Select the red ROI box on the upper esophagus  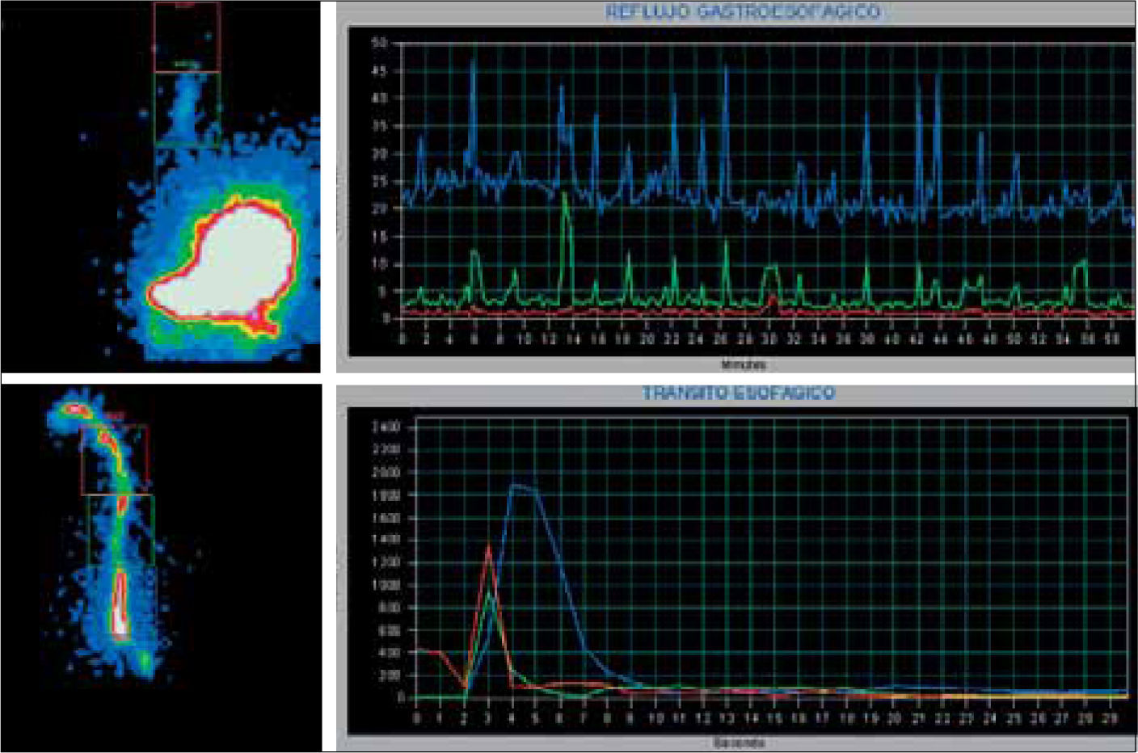[x=115, y=459]
